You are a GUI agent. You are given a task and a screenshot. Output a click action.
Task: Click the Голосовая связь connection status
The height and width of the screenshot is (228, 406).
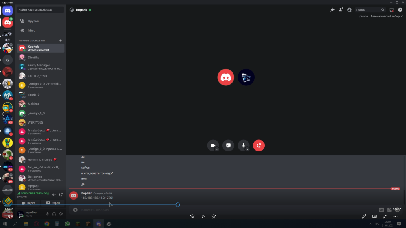click(x=33, y=193)
